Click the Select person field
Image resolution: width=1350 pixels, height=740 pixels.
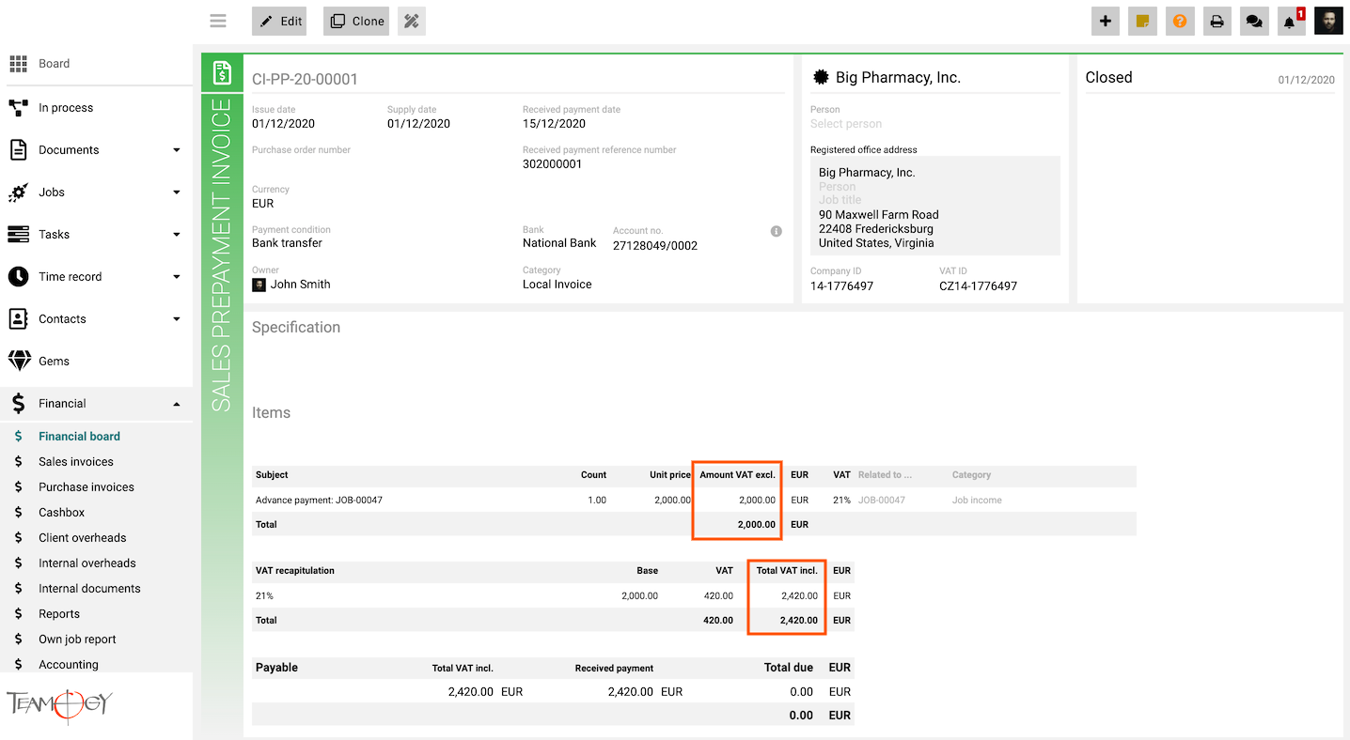pyautogui.click(x=846, y=124)
